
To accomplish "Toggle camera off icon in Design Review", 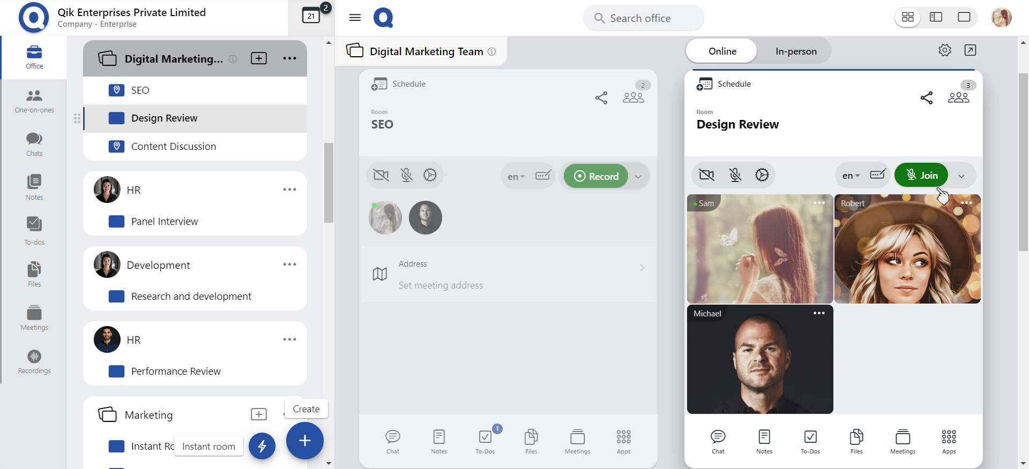I will point(707,175).
